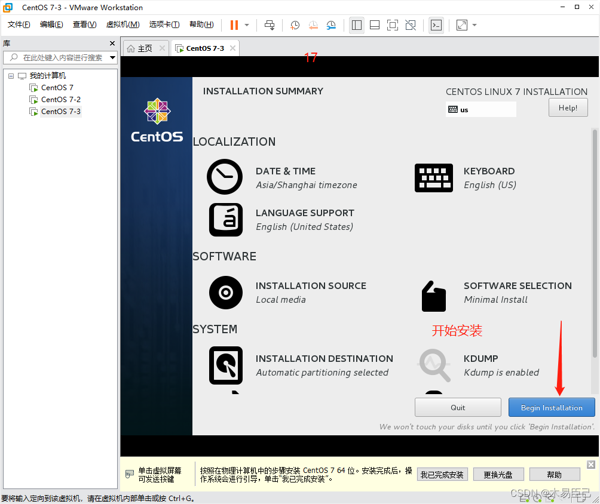Open the 选项卡(T) menu
Viewport: 600px width, 504px height.
pyautogui.click(x=164, y=24)
